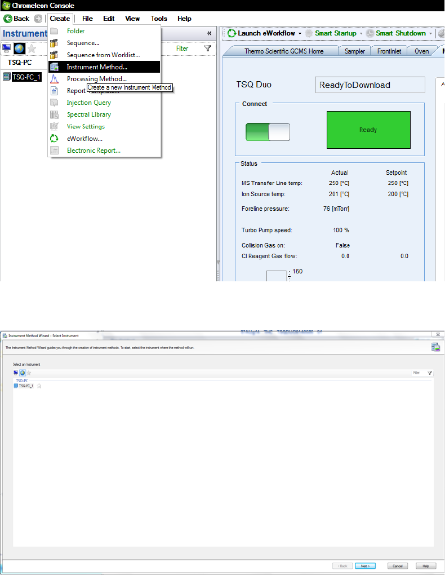Screen dimensions: 445x575
Task: Switch to the Sampler tab
Action: tap(355, 51)
